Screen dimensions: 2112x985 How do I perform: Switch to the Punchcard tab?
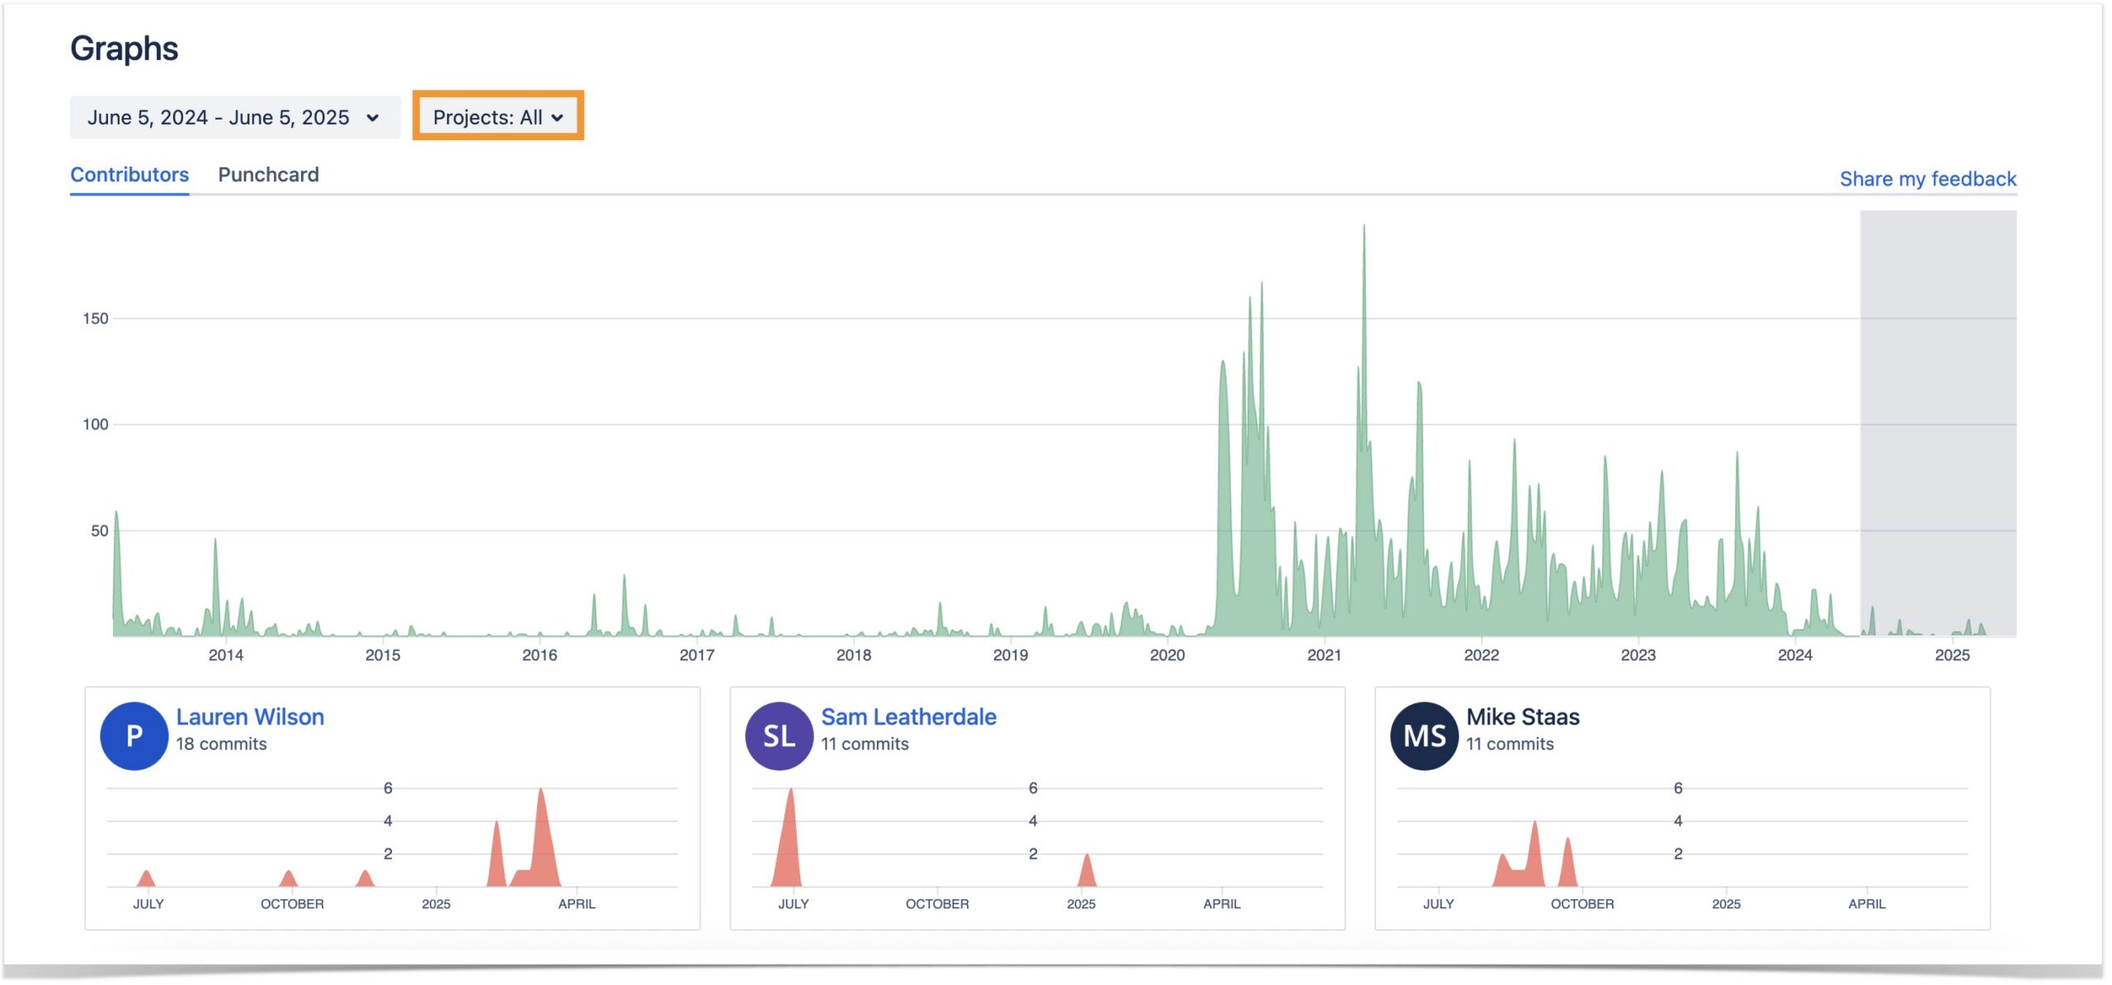point(269,174)
